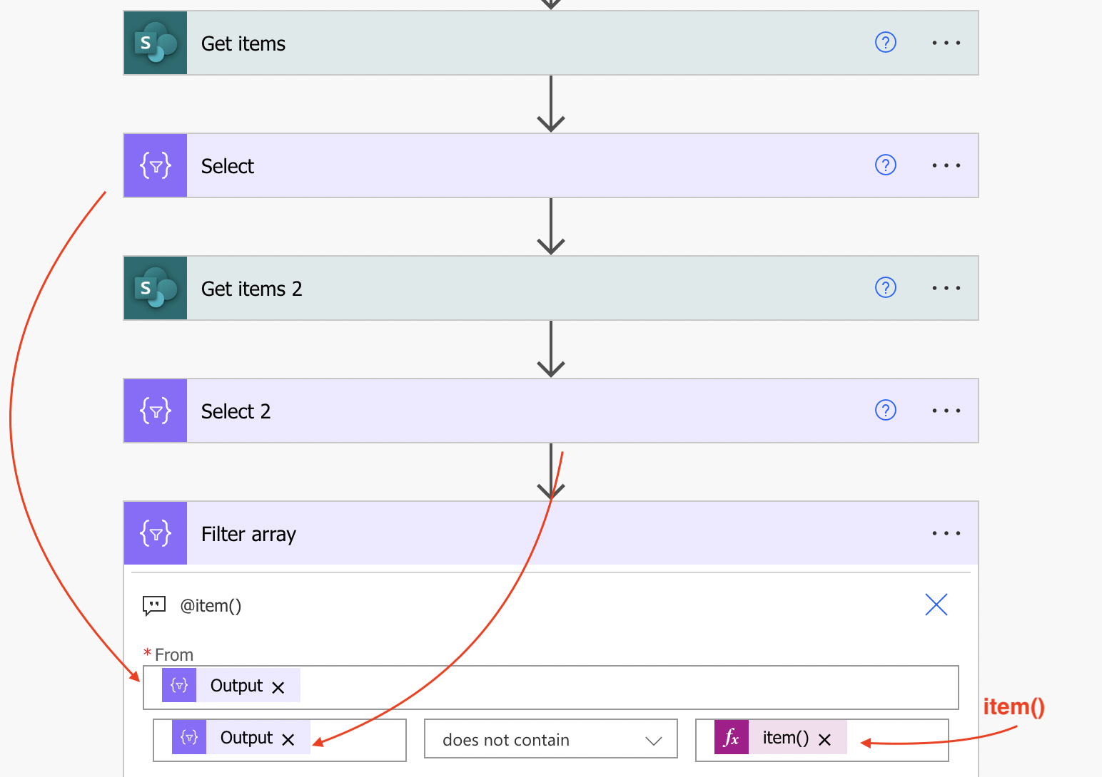Open the ellipsis menu on Get items
Screen dimensions: 1102x777
(x=946, y=43)
